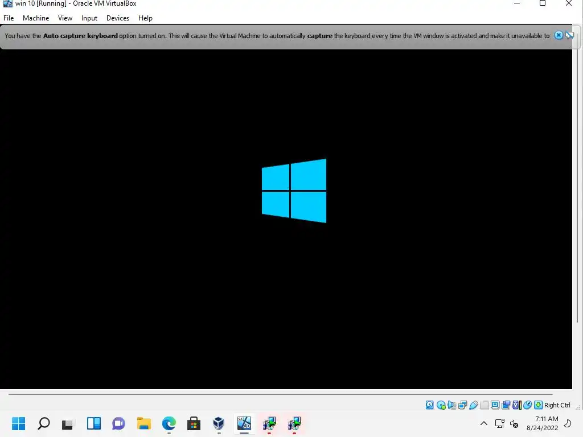The height and width of the screenshot is (437, 583).
Task: Click the Auto capture keyboard notification text
Action: pyautogui.click(x=277, y=36)
